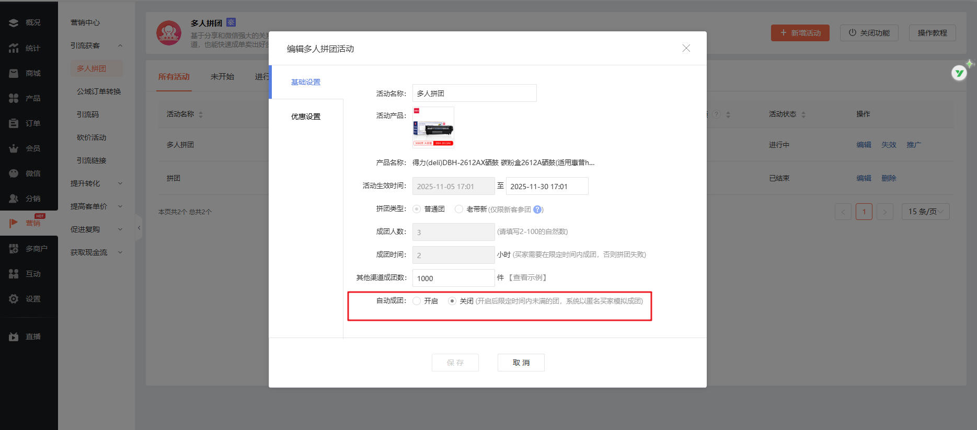Open the 15 条/页 page size dropdown

926,212
